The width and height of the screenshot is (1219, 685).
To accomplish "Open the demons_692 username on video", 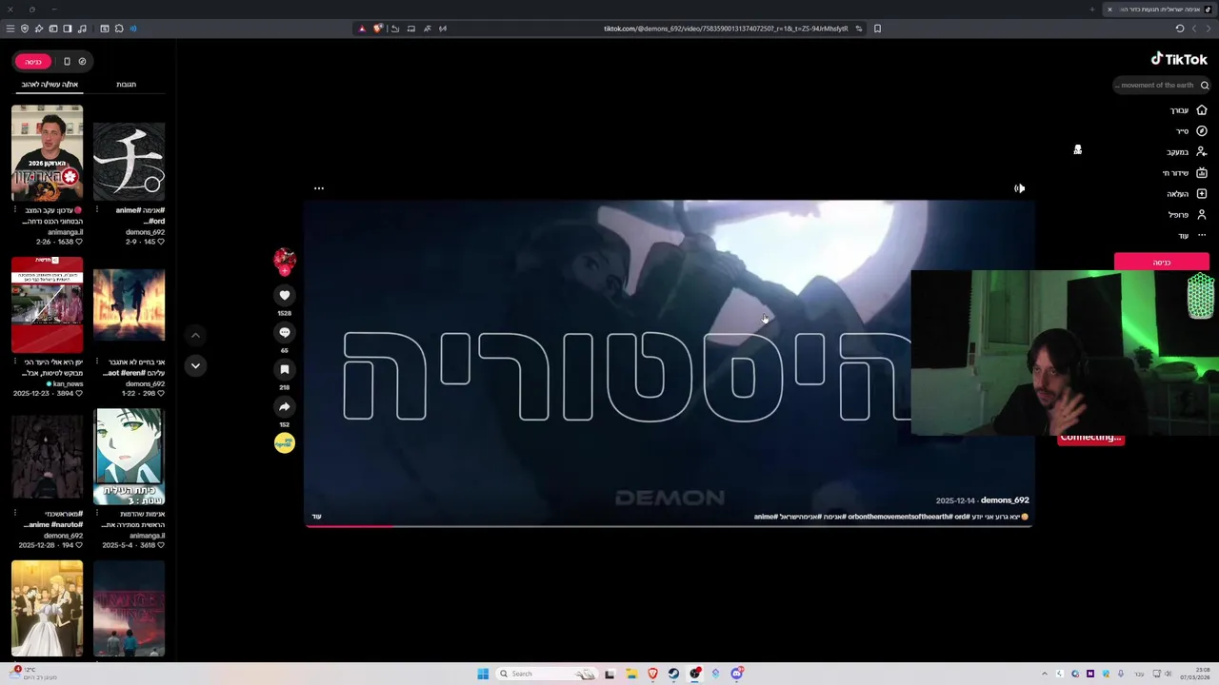I will click(x=1005, y=500).
